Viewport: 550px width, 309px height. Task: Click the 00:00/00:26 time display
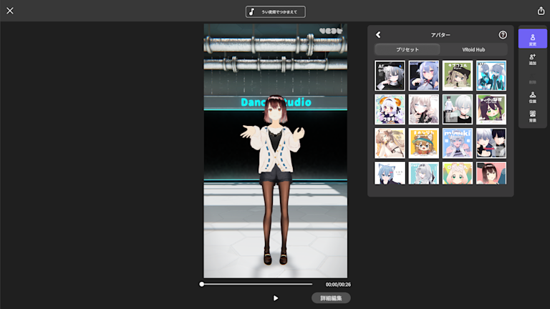pos(338,285)
